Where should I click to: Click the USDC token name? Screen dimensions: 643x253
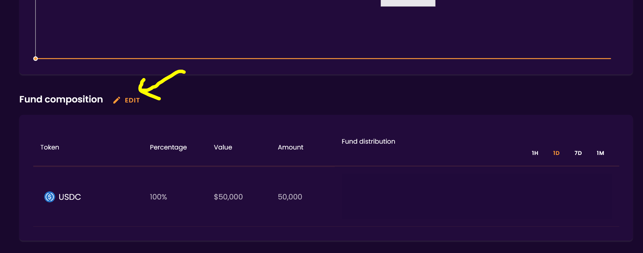(70, 197)
